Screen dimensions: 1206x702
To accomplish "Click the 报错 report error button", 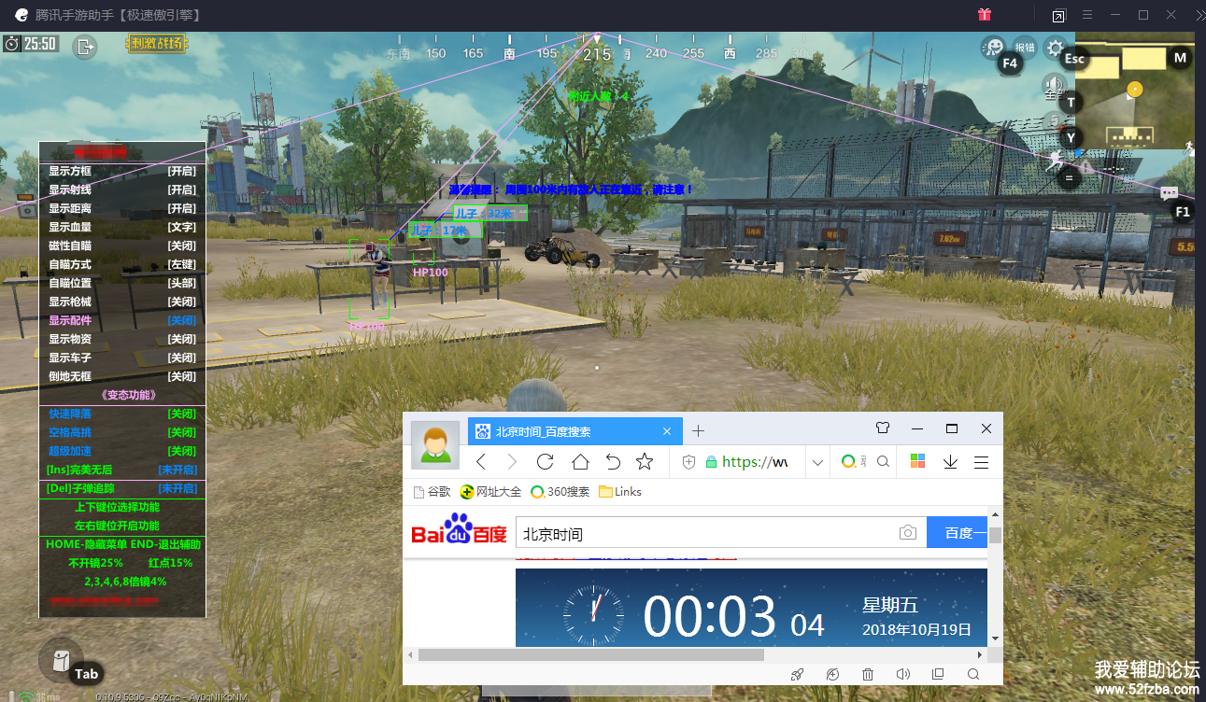I will click(x=1025, y=48).
